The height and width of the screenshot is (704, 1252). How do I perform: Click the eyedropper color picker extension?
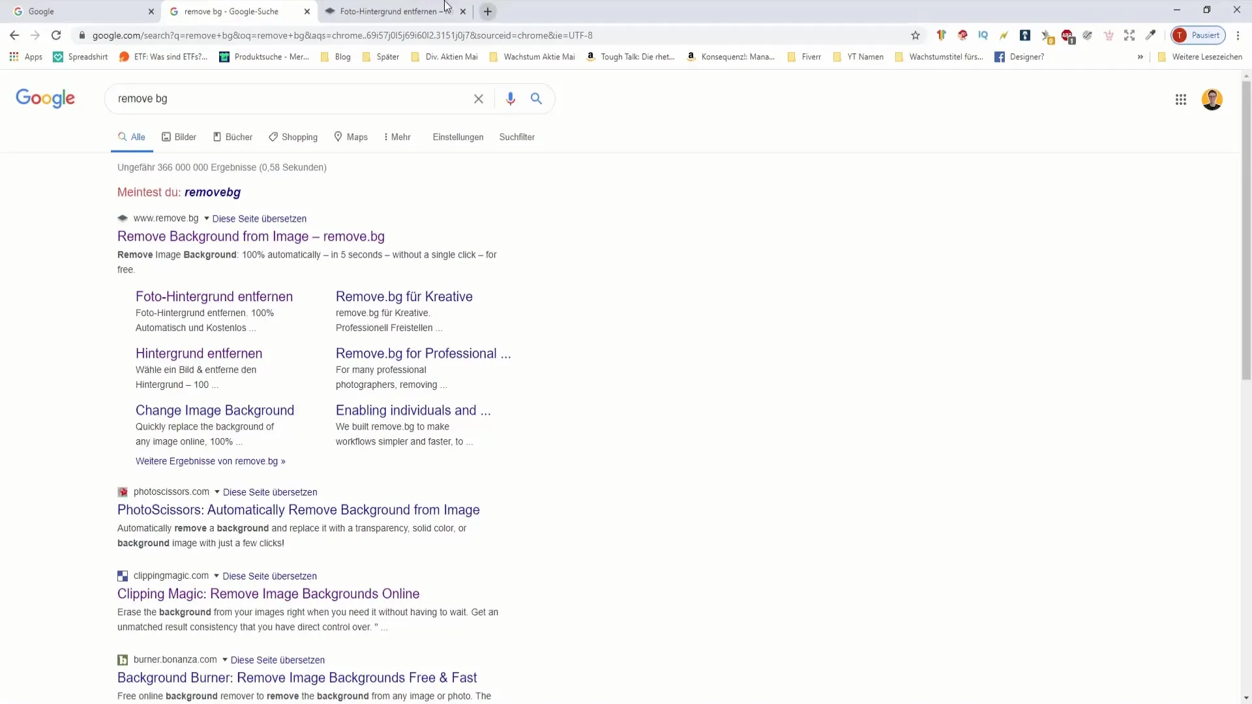(x=1151, y=35)
